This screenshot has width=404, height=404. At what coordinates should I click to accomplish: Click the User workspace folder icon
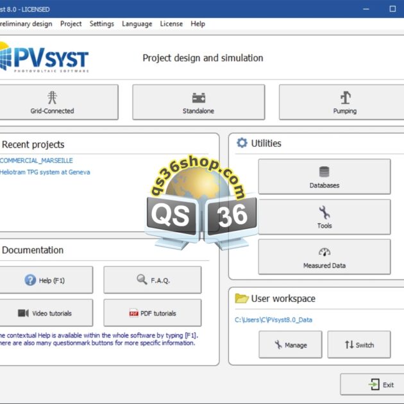click(242, 298)
